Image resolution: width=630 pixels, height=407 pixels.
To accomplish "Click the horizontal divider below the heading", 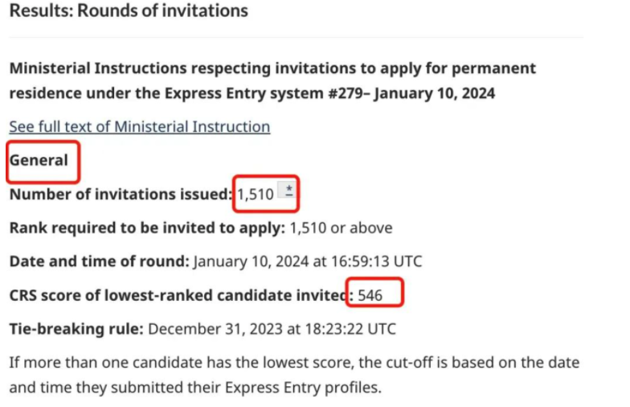I will click(296, 37).
